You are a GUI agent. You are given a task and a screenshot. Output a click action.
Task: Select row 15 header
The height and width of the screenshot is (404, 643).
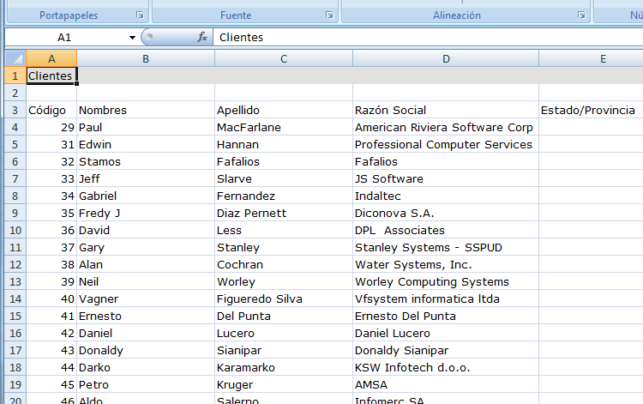[x=15, y=317]
